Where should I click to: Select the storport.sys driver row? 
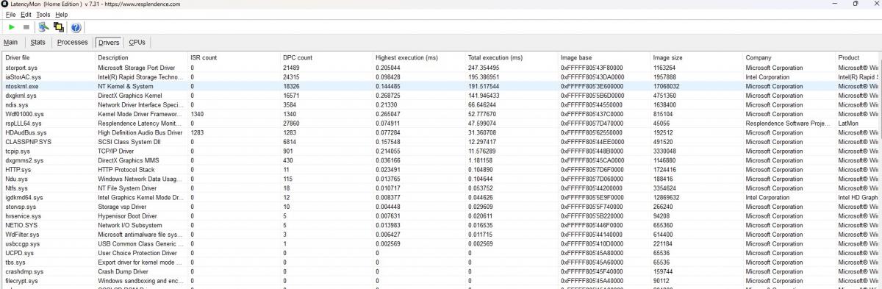[x=441, y=68]
